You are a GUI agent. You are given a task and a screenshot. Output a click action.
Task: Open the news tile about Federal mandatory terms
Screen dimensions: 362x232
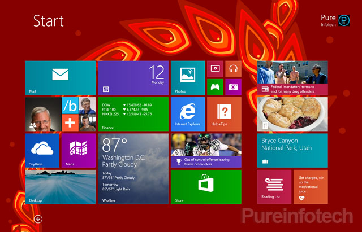pos(292,77)
